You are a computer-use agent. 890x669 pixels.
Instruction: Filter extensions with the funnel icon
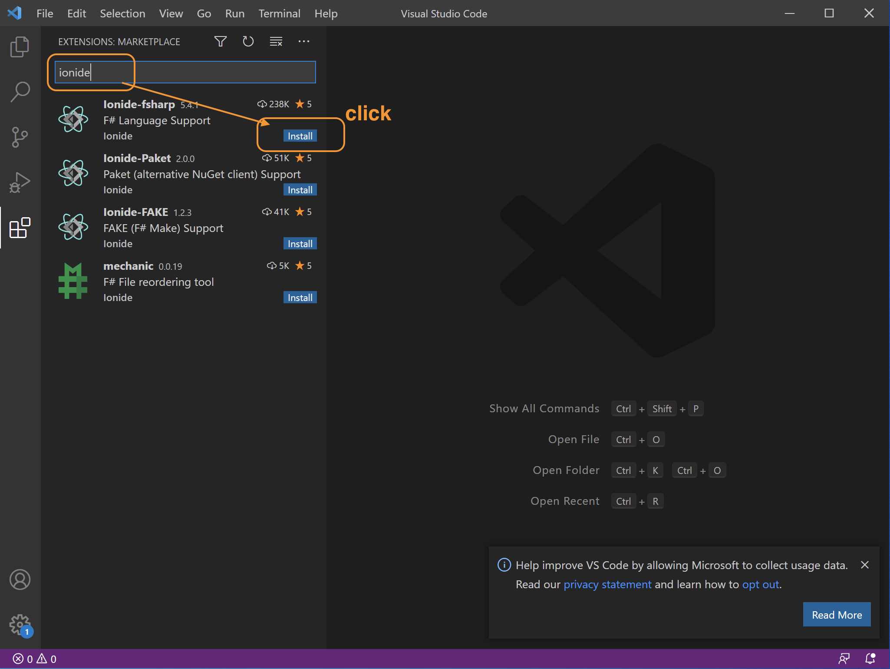(x=221, y=42)
